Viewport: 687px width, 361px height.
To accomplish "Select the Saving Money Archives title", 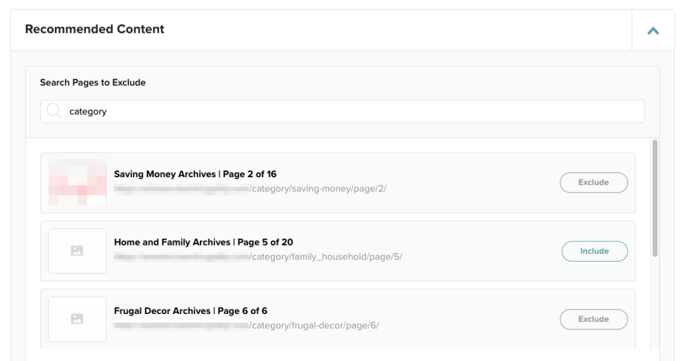I will click(195, 174).
